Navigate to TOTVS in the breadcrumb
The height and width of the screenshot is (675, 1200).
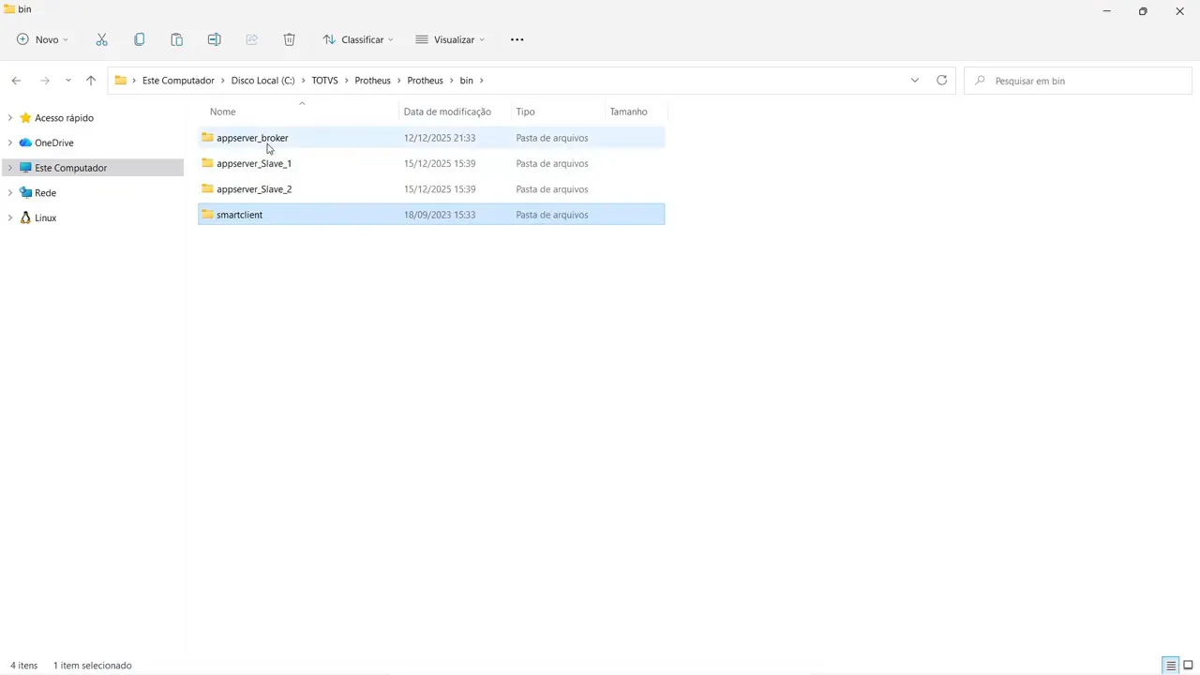(324, 81)
